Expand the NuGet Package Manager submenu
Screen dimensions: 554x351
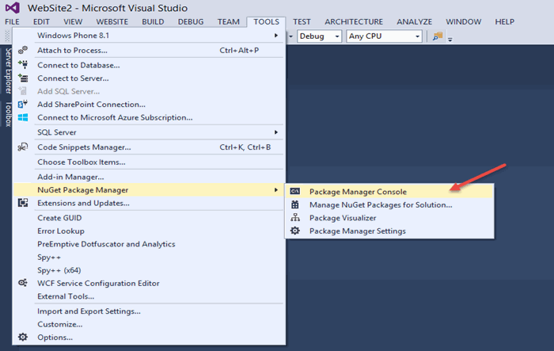[276, 190]
